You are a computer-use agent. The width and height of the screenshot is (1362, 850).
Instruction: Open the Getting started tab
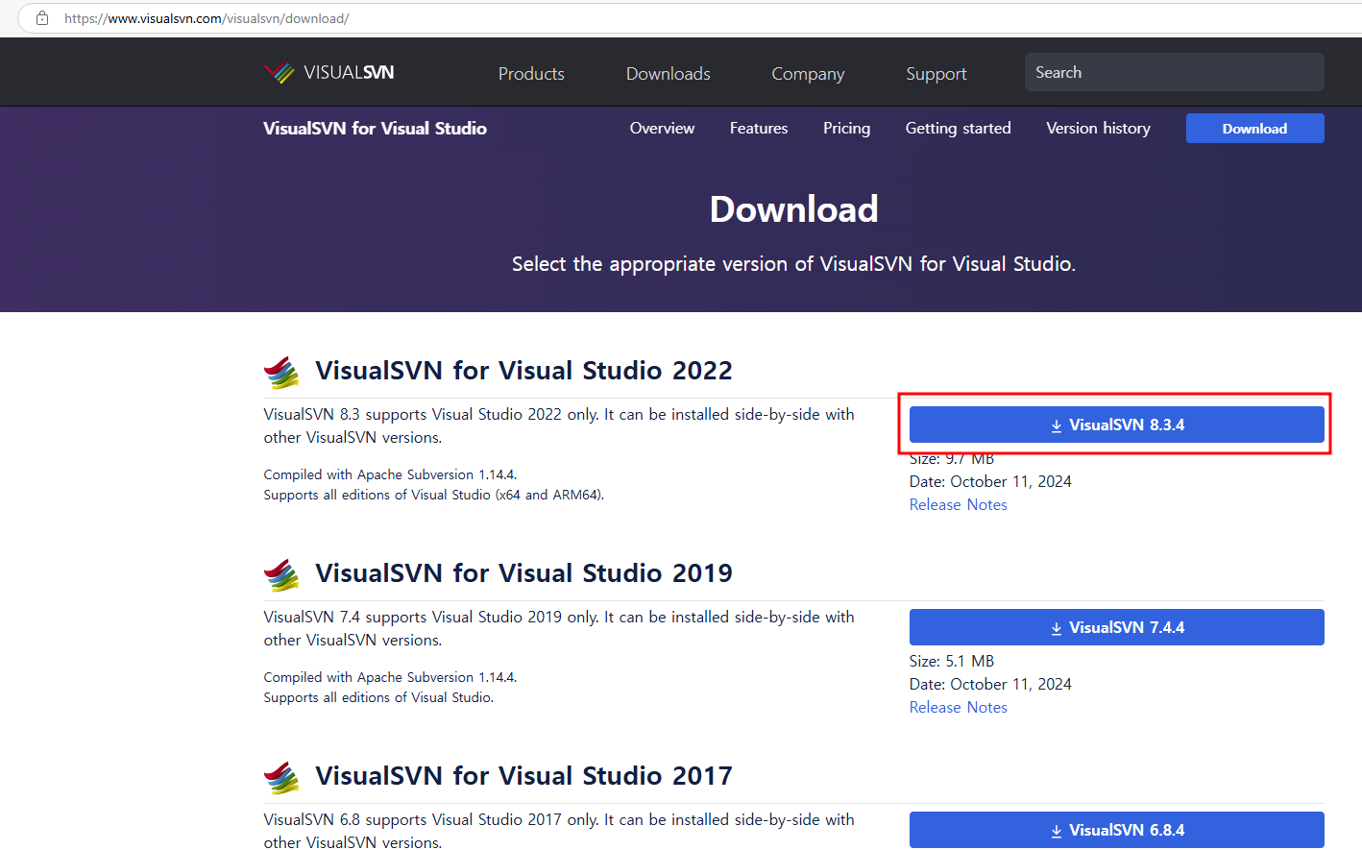pos(958,128)
